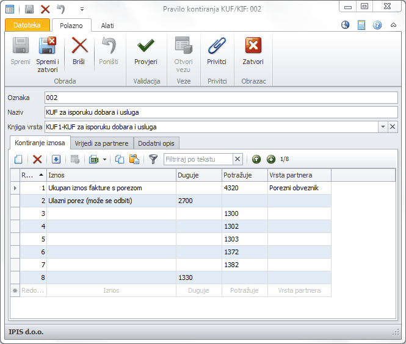Click the Duguje column header
Image resolution: width=406 pixels, height=344 pixels.
point(199,175)
